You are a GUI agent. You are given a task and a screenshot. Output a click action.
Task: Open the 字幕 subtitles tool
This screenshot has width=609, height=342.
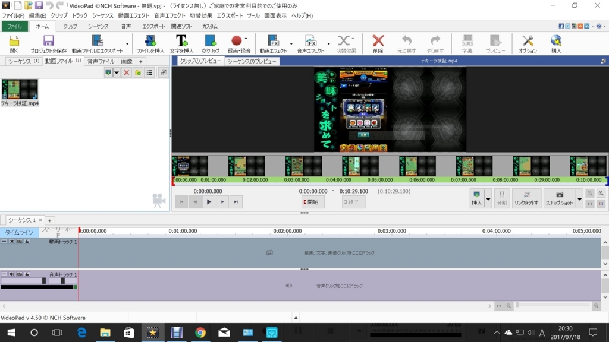467,44
